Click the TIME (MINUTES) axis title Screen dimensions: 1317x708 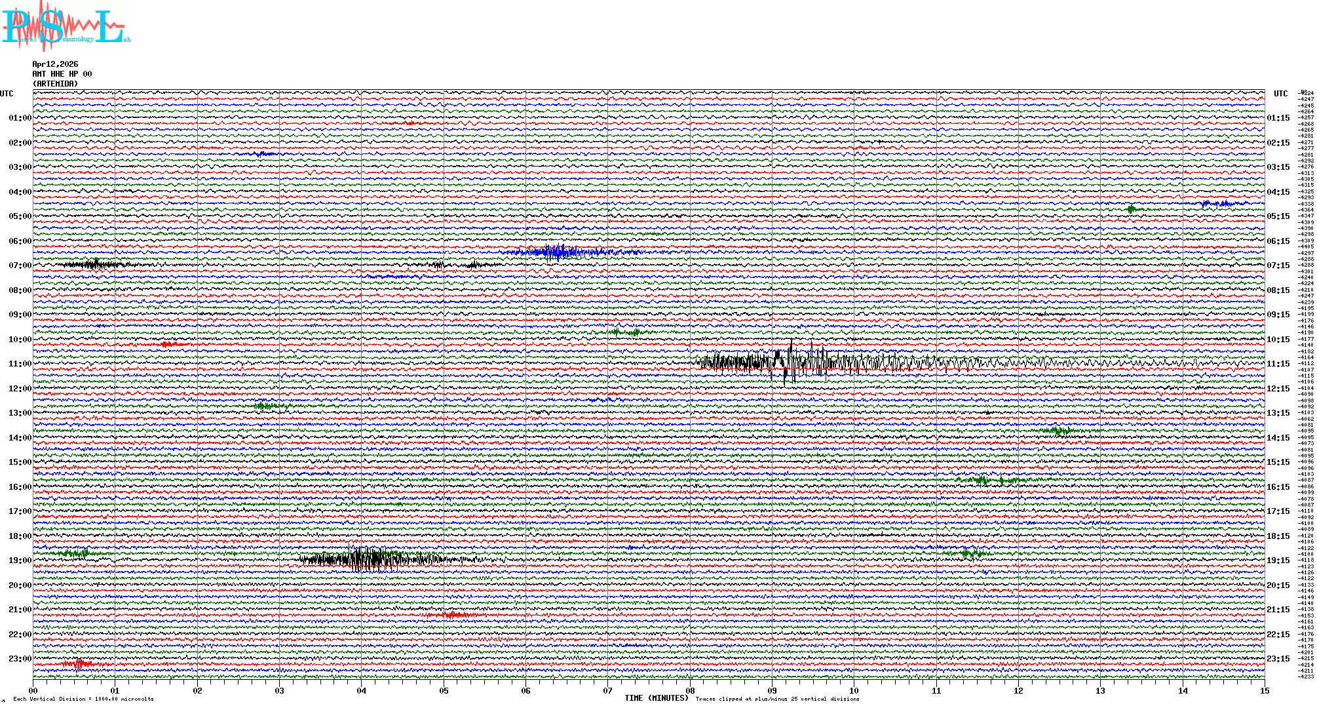[656, 698]
